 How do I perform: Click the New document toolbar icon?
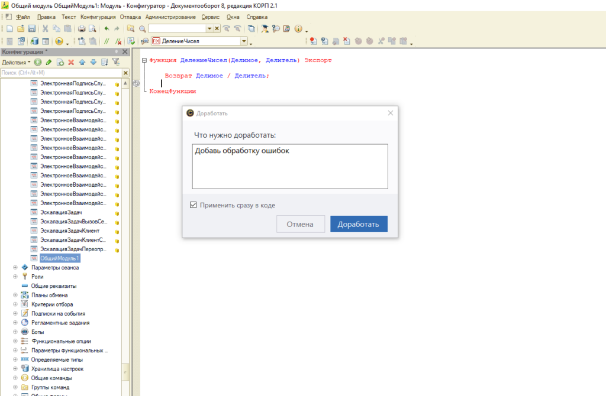point(9,28)
